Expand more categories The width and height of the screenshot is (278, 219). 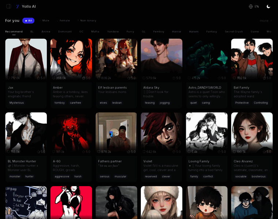[266, 21]
